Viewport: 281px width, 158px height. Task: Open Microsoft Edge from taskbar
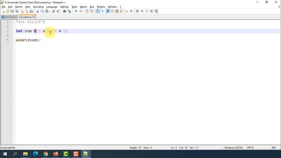click(x=36, y=154)
